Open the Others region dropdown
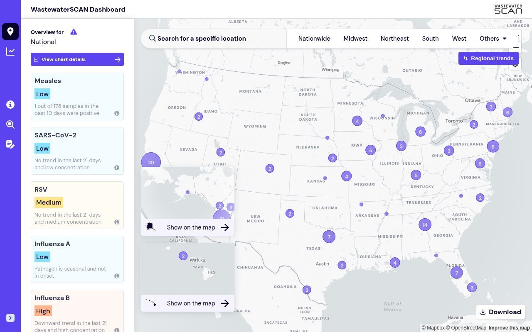The width and height of the screenshot is (532, 332). pyautogui.click(x=493, y=39)
